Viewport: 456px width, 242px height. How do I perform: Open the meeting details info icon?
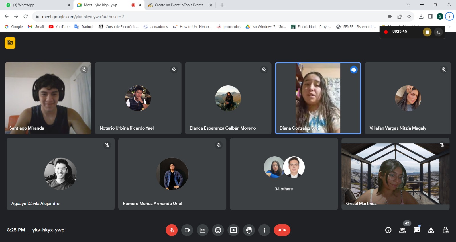coord(388,230)
